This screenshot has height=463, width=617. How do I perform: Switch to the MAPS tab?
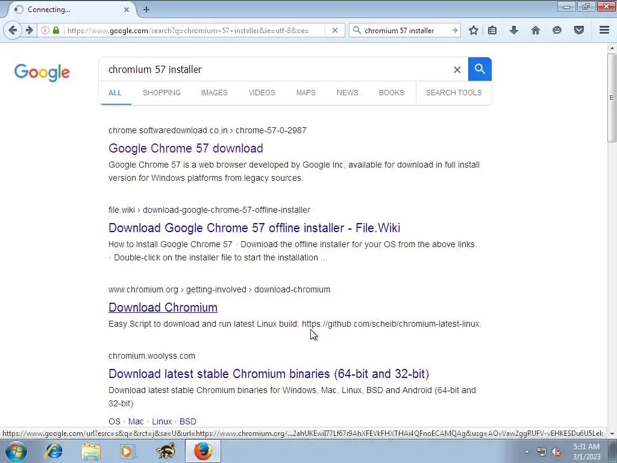click(x=305, y=93)
